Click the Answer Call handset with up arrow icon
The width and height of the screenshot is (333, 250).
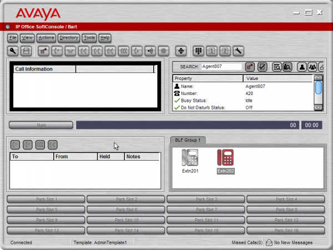(x=57, y=51)
